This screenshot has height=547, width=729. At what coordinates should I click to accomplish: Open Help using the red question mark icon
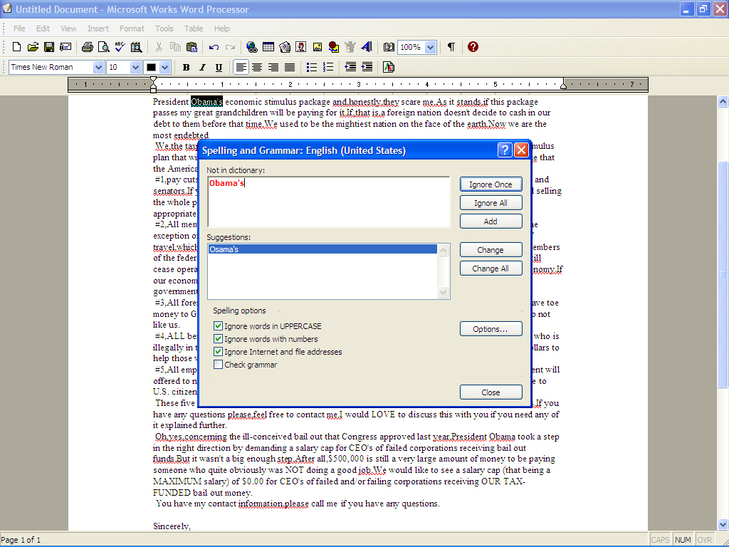tap(473, 47)
